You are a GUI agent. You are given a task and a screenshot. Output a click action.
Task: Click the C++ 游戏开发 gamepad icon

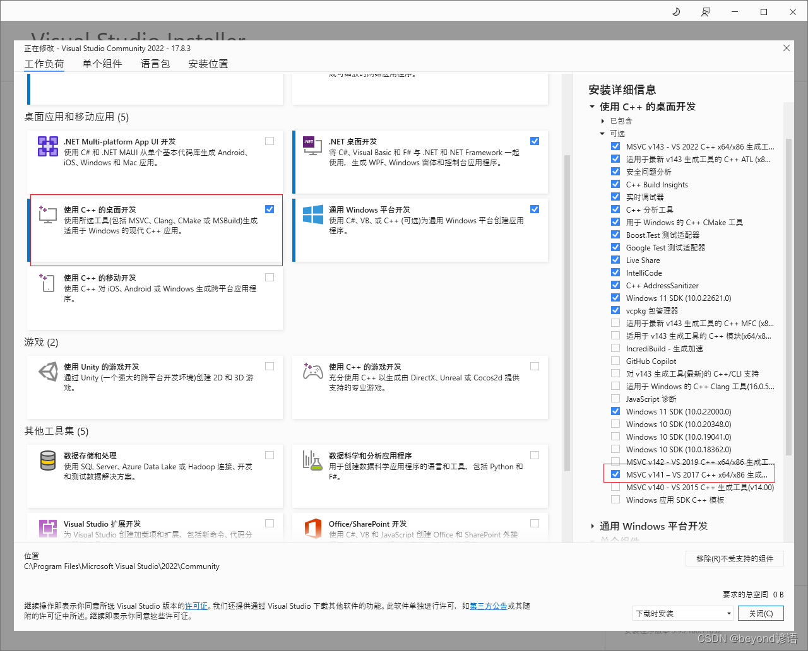tap(313, 371)
